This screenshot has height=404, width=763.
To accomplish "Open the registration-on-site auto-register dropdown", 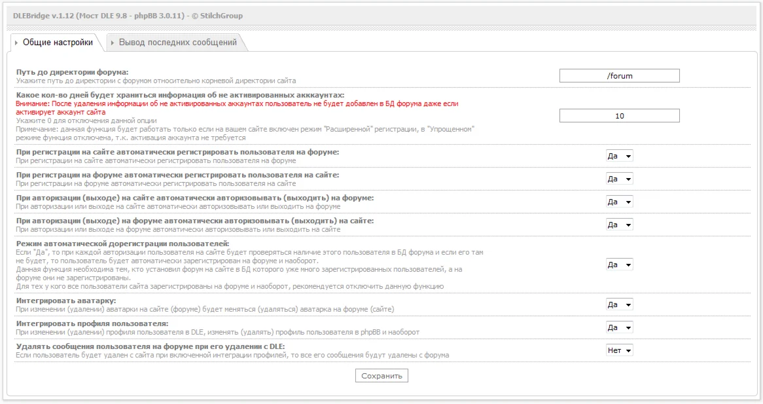I will point(618,156).
